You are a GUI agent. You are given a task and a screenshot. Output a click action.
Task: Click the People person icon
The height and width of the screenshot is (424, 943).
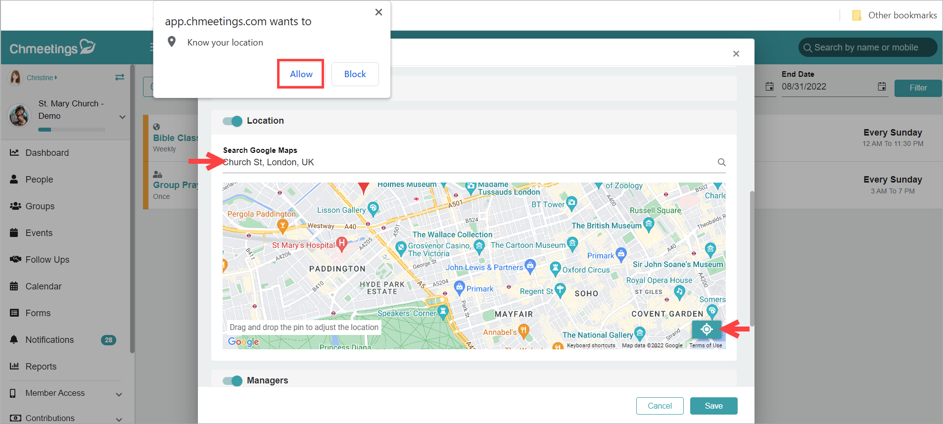click(x=14, y=179)
